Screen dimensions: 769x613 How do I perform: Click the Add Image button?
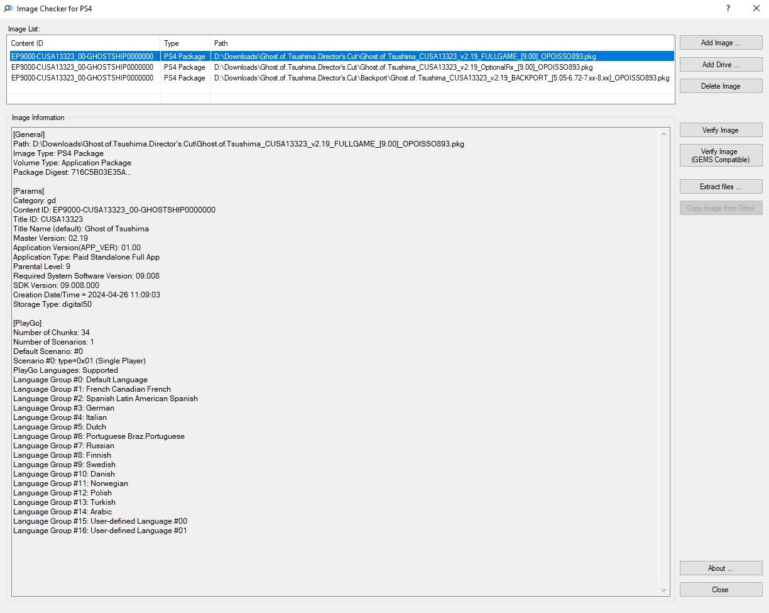click(x=721, y=43)
